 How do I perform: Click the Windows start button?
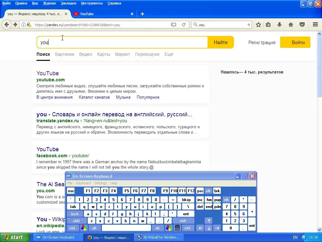tap(15, 237)
